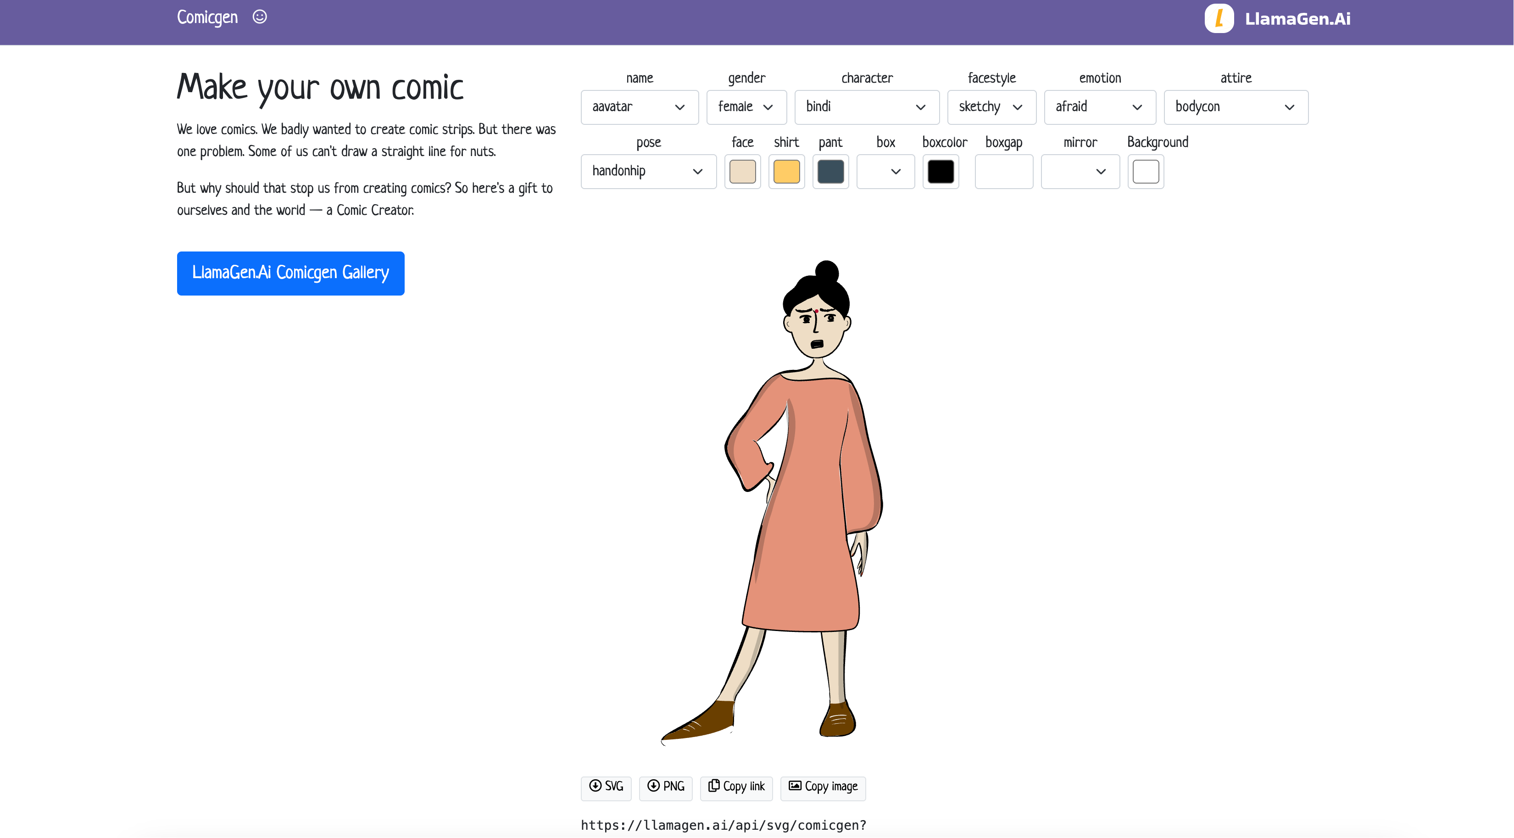Open the emotion dropdown showing afraid
Screen dimensions: 1514x838
[x=1099, y=107]
